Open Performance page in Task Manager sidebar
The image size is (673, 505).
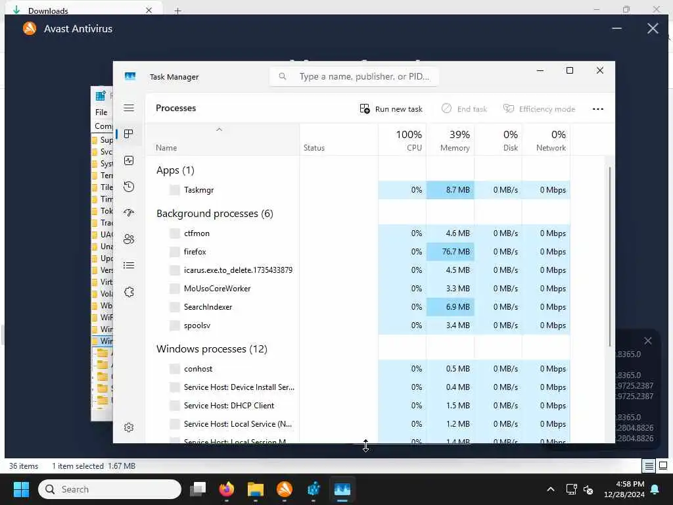pyautogui.click(x=129, y=160)
